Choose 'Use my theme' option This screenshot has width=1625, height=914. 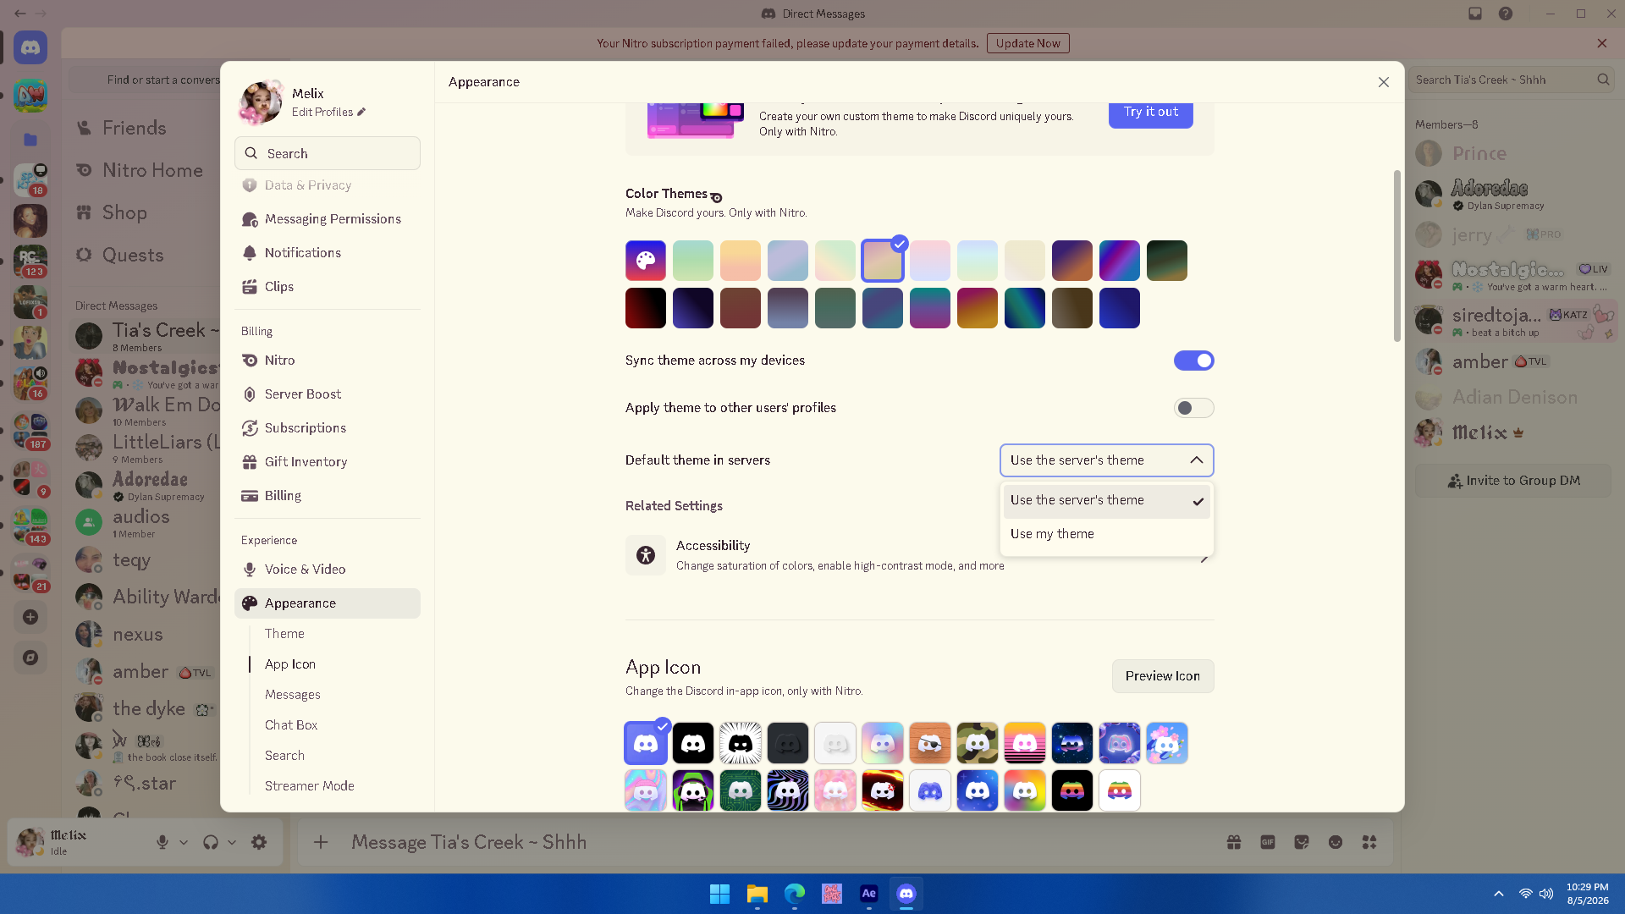click(1107, 534)
